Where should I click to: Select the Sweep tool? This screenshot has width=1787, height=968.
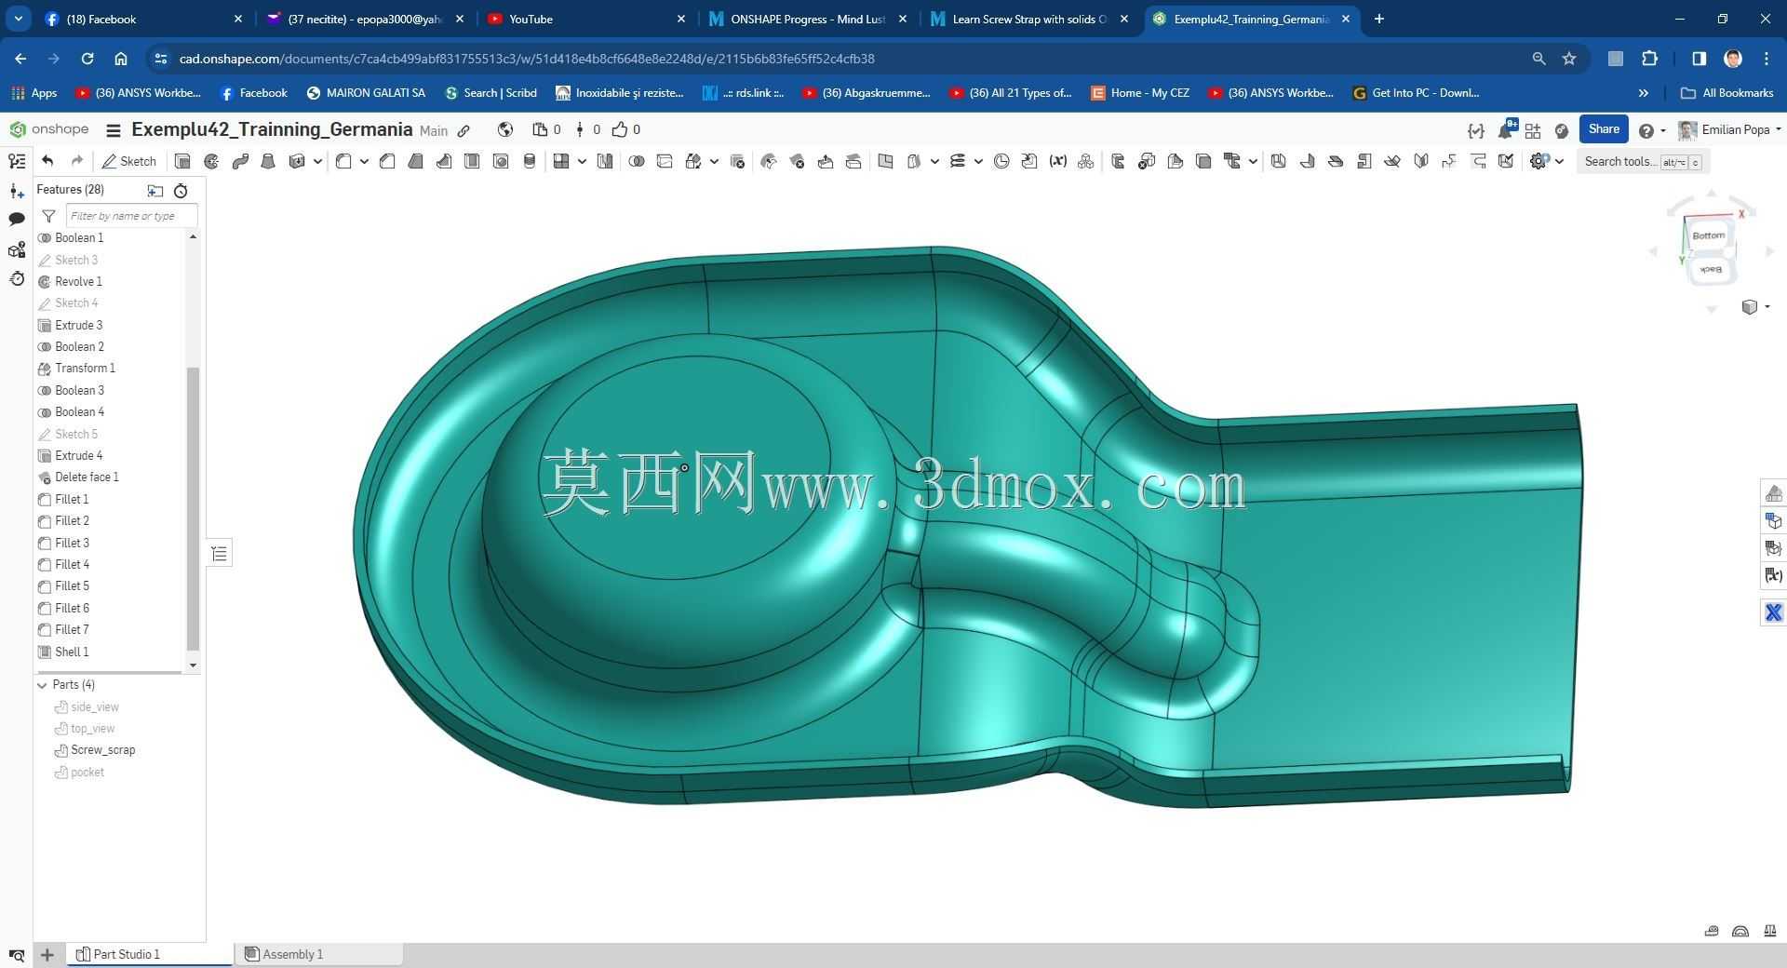tap(240, 161)
